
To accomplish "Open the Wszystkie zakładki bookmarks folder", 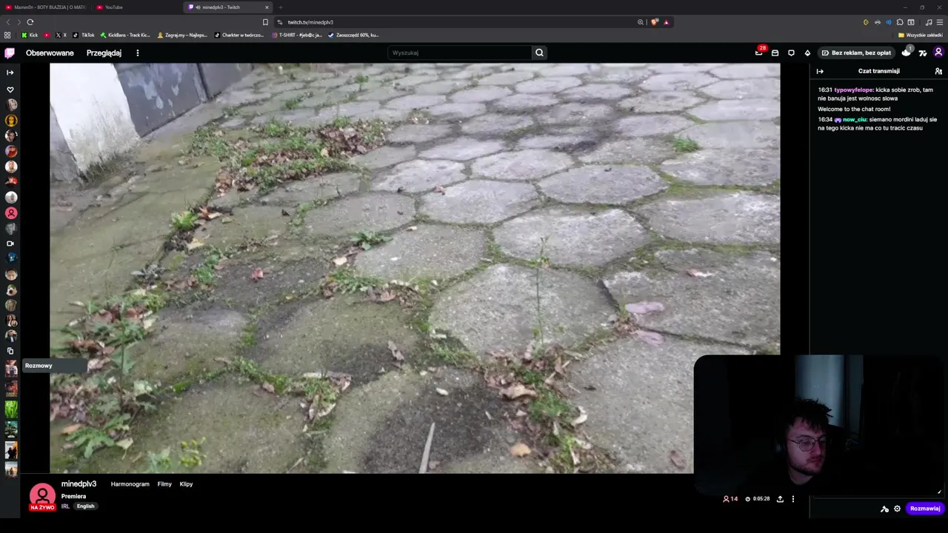I will coord(921,35).
